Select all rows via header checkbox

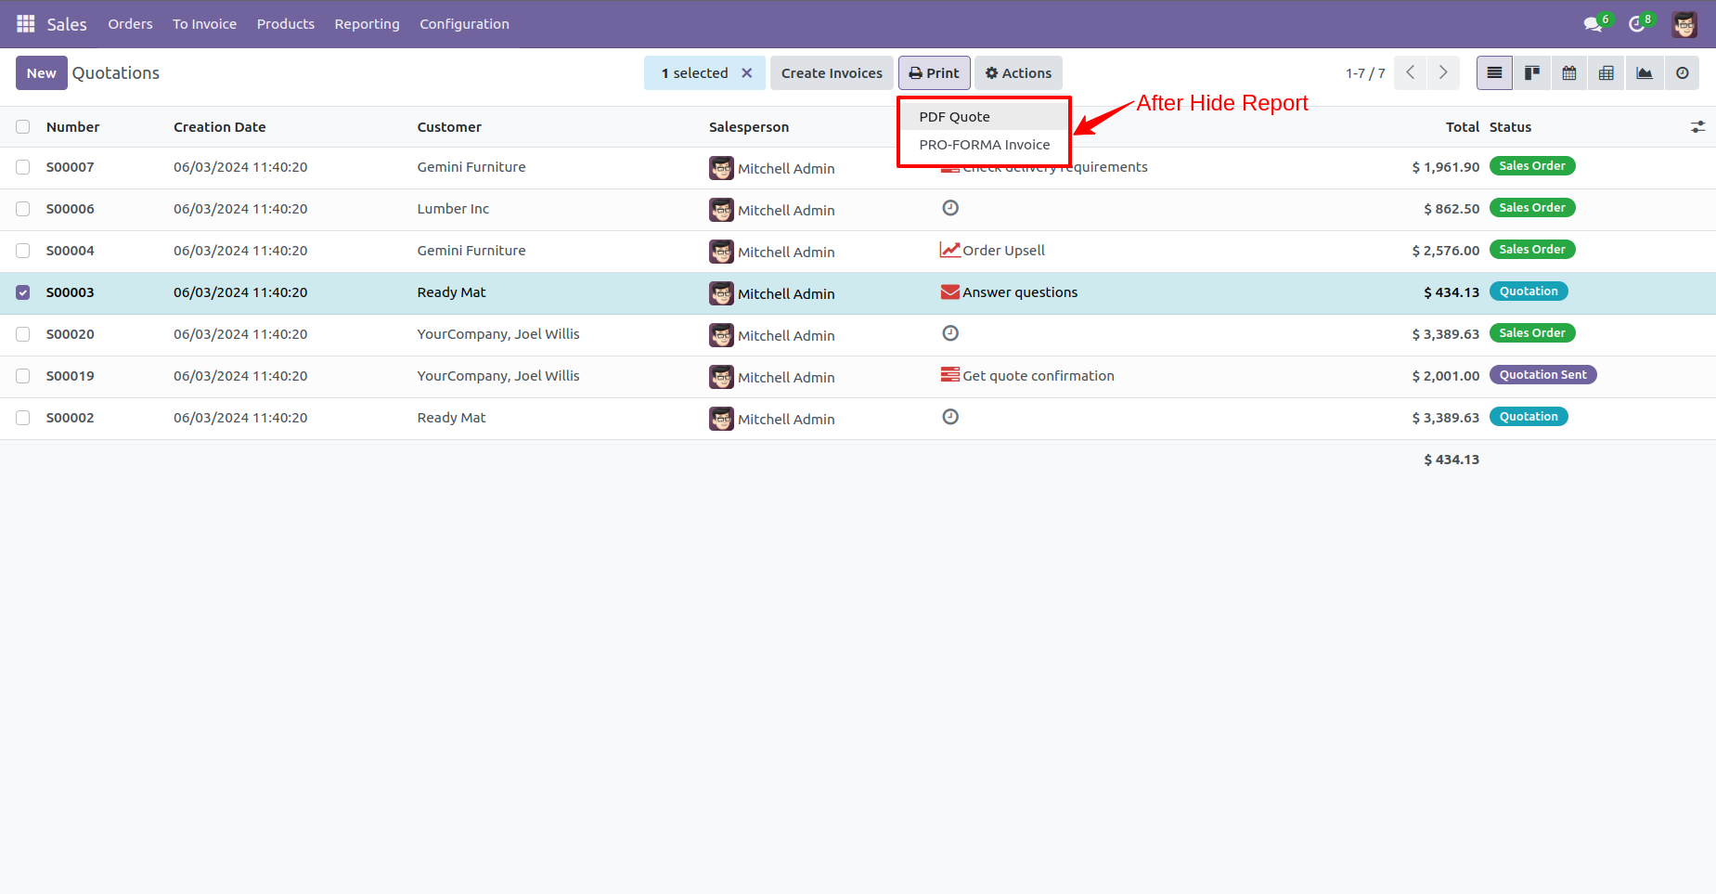click(x=22, y=126)
